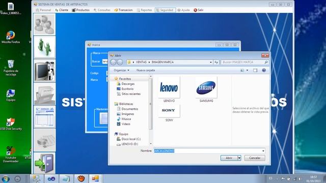Image resolution: width=326 pixels, height=183 pixels.
Task: Open the Consultas menu
Action: [x=102, y=10]
